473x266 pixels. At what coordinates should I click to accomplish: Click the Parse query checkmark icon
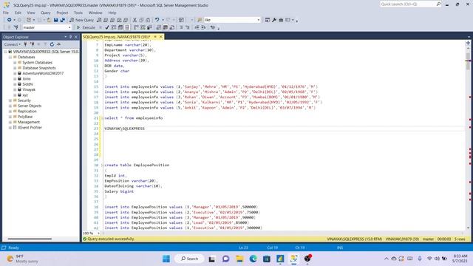click(x=106, y=27)
